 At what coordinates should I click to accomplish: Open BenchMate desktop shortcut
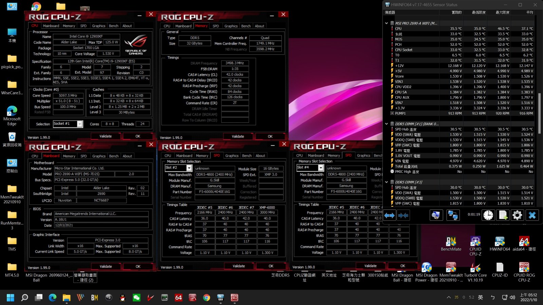point(451,244)
